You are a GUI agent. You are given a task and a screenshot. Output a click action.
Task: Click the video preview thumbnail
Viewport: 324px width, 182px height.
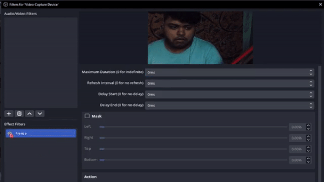tap(200, 37)
